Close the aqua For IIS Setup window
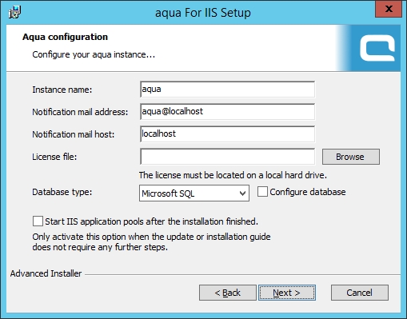This screenshot has height=319, width=407. [389, 10]
